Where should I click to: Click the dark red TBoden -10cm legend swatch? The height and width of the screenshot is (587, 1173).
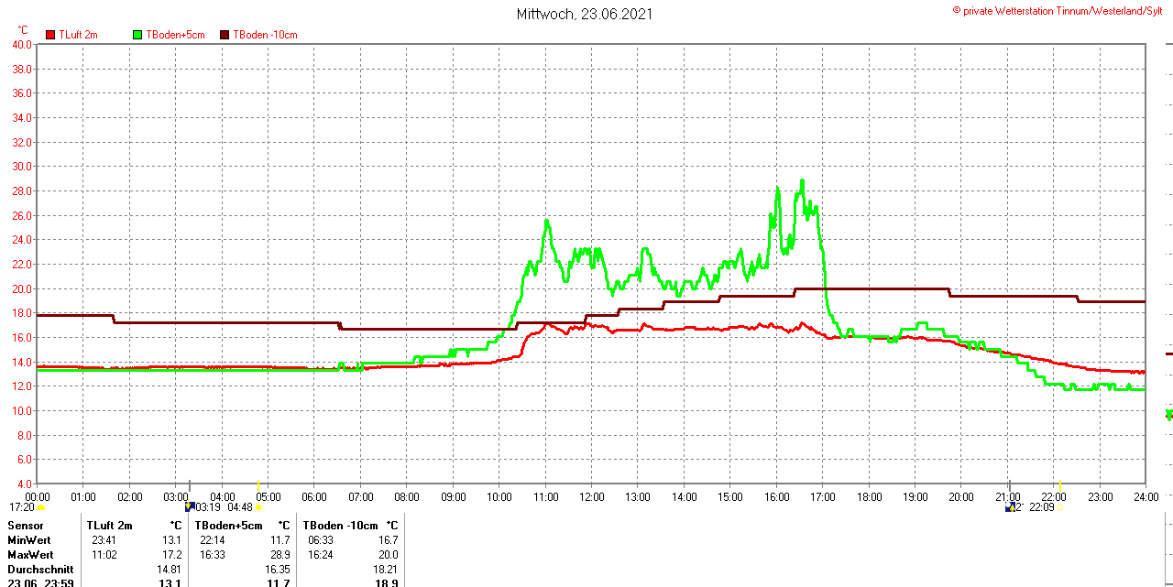click(x=225, y=35)
